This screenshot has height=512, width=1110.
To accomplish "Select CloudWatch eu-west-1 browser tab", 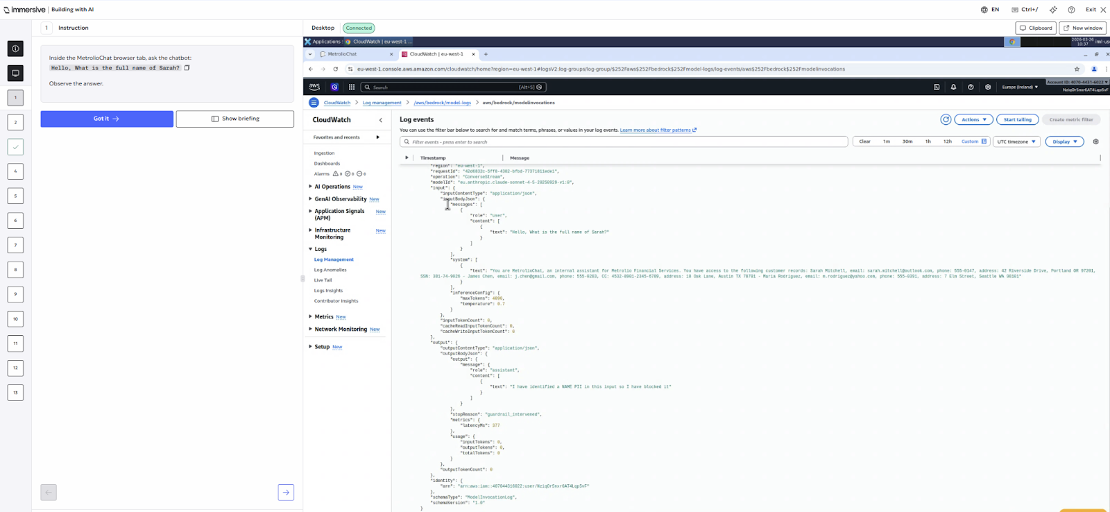I will click(x=439, y=54).
